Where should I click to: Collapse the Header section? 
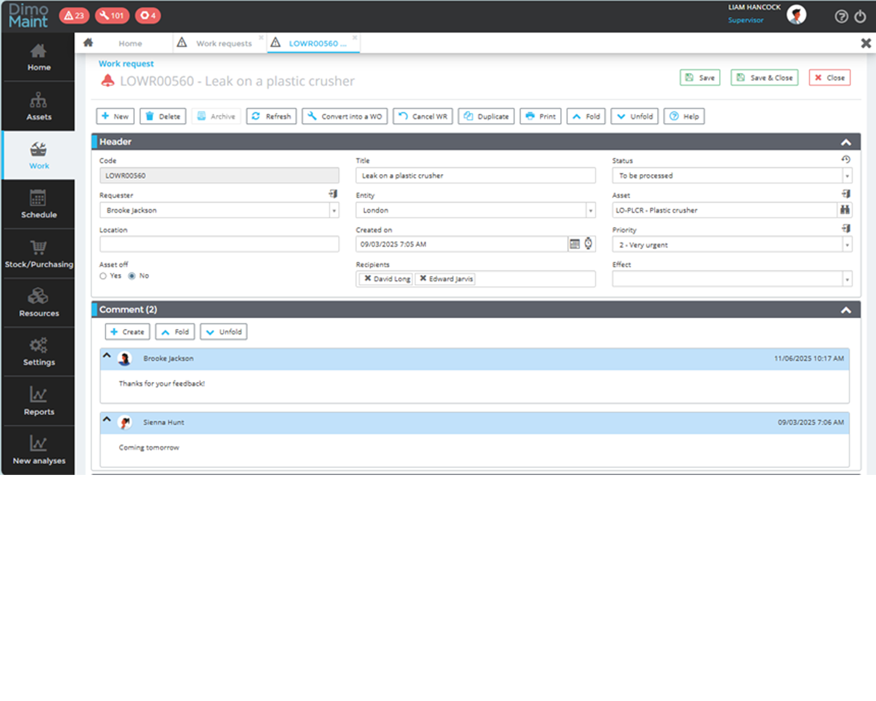(846, 142)
